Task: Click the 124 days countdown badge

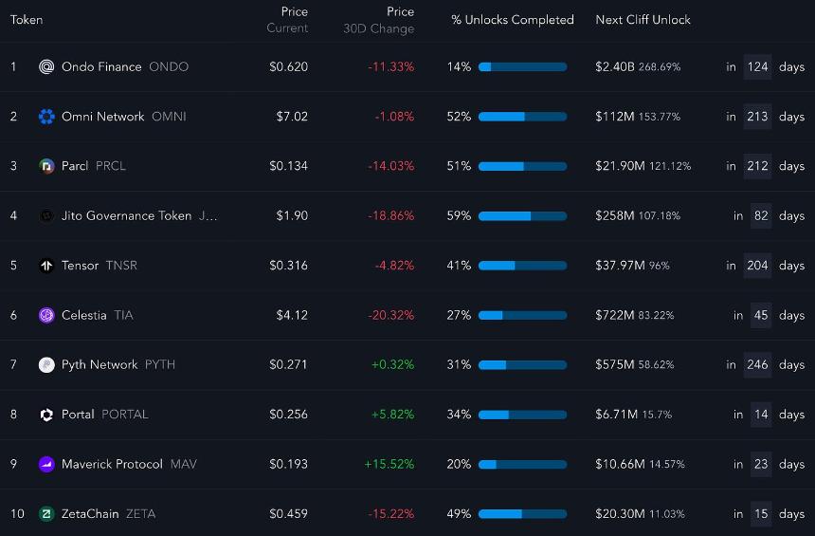Action: (x=757, y=66)
